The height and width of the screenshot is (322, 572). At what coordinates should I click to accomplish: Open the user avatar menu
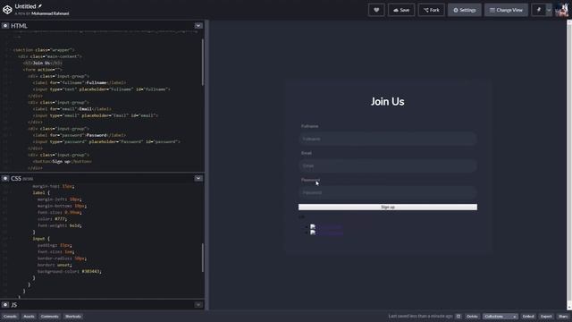(x=561, y=10)
